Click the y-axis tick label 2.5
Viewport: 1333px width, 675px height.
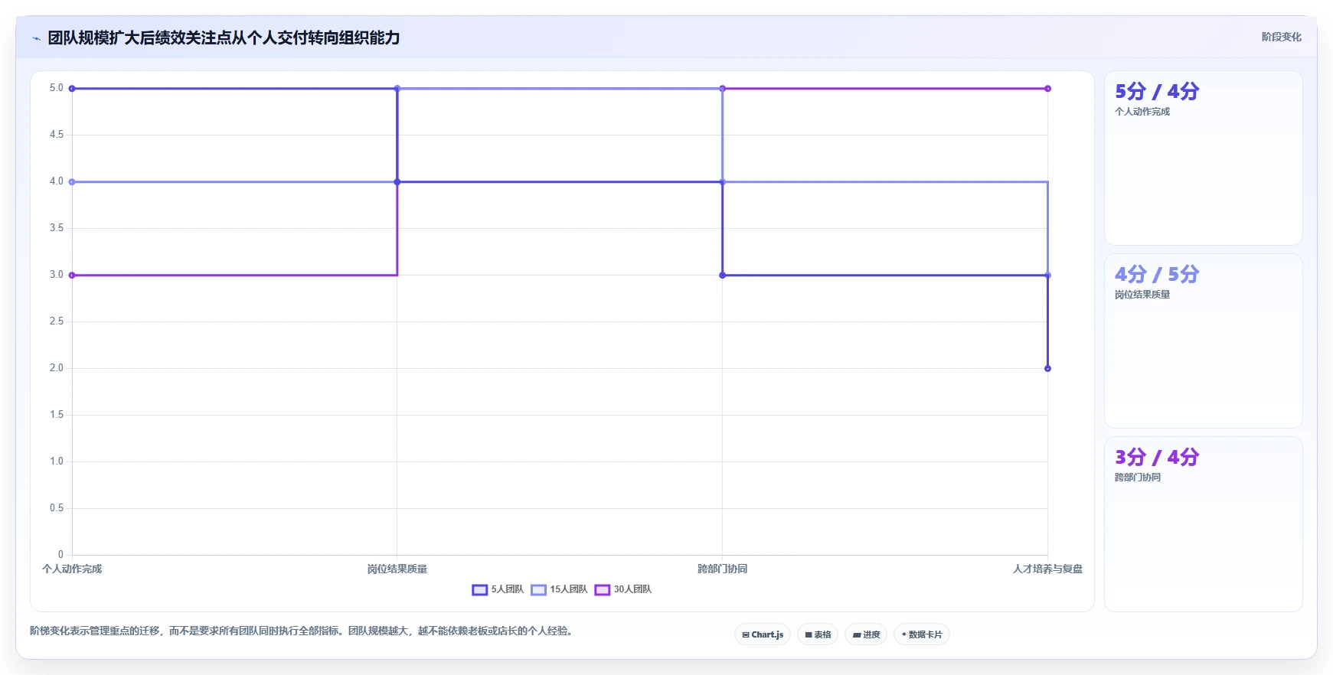57,321
